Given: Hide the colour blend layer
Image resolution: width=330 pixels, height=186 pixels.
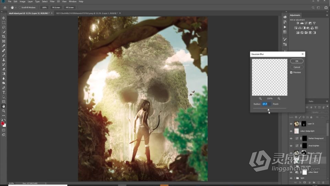Looking at the screenshot, I should pyautogui.click(x=291, y=172).
